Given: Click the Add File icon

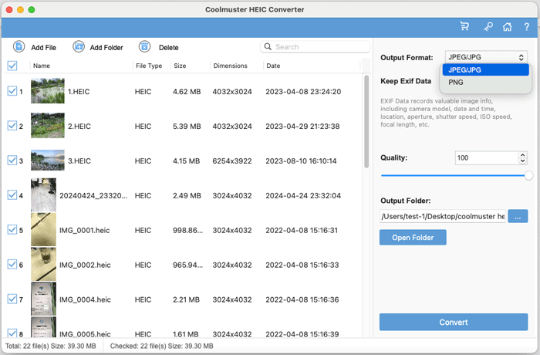Looking at the screenshot, I should point(19,46).
